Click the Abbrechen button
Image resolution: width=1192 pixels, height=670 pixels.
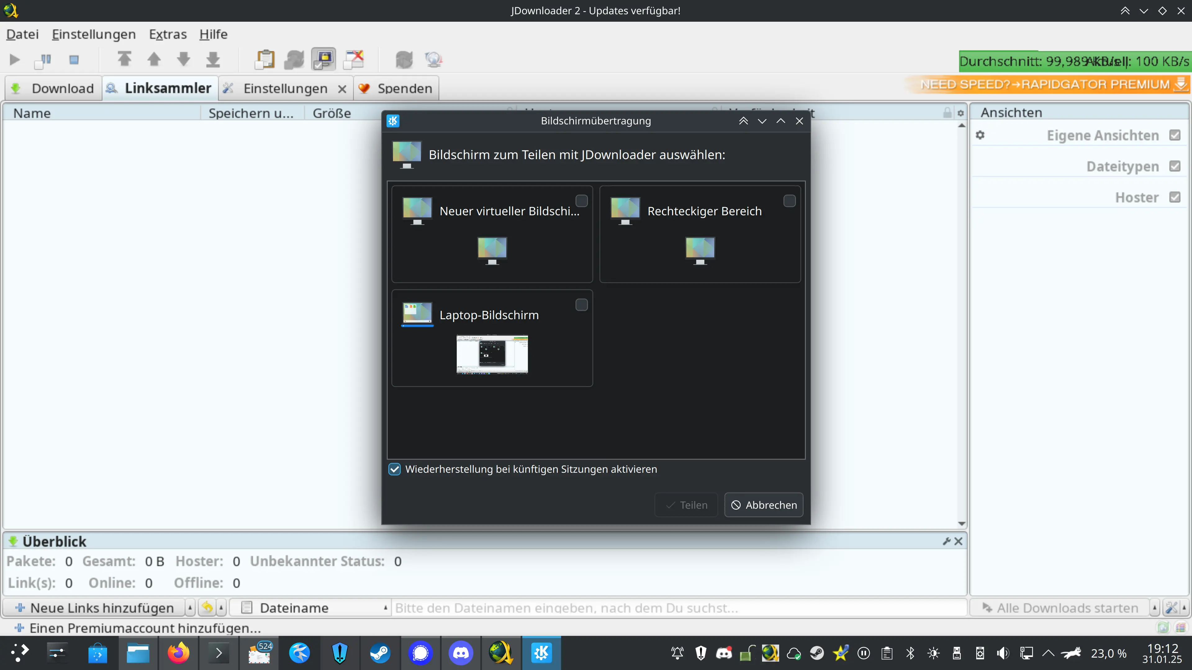pyautogui.click(x=764, y=505)
